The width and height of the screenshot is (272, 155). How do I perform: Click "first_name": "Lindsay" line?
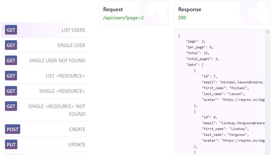(x=225, y=129)
